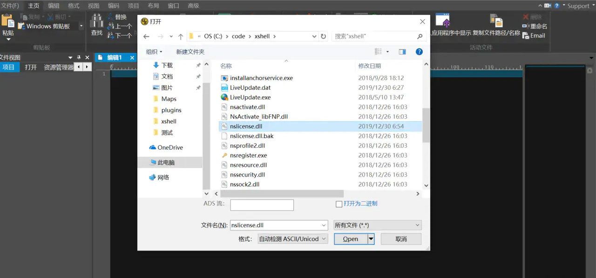Click the change view layout icon
The height and width of the screenshot is (278, 596).
379,52
